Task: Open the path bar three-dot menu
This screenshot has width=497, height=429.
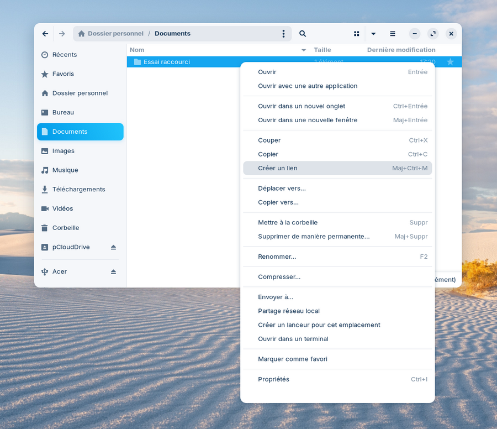Action: [x=283, y=34]
